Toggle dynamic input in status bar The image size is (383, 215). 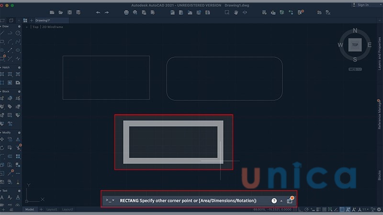coord(313,209)
